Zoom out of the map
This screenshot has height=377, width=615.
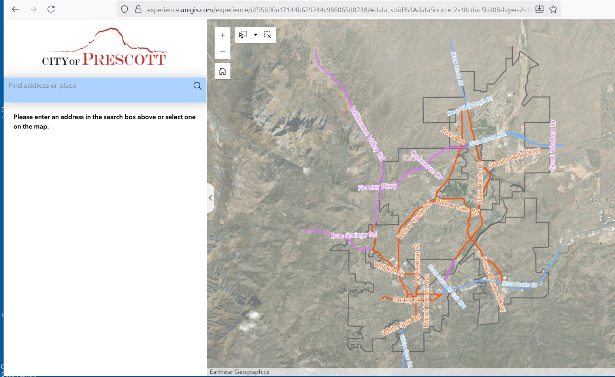click(x=223, y=51)
